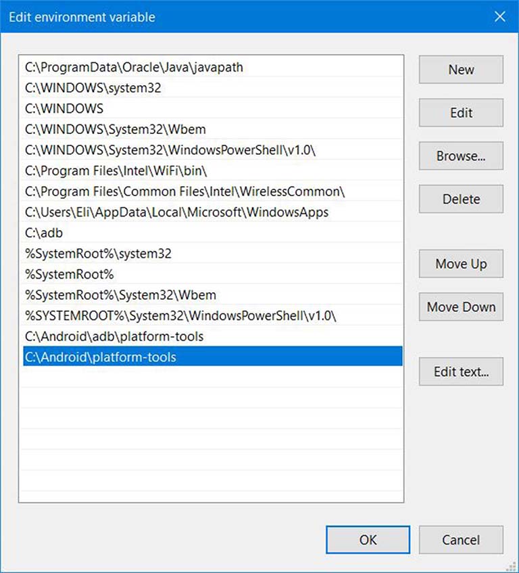Screen dimensions: 519x573
Task: Select the plain %SystemRoot% entry
Action: 212,274
